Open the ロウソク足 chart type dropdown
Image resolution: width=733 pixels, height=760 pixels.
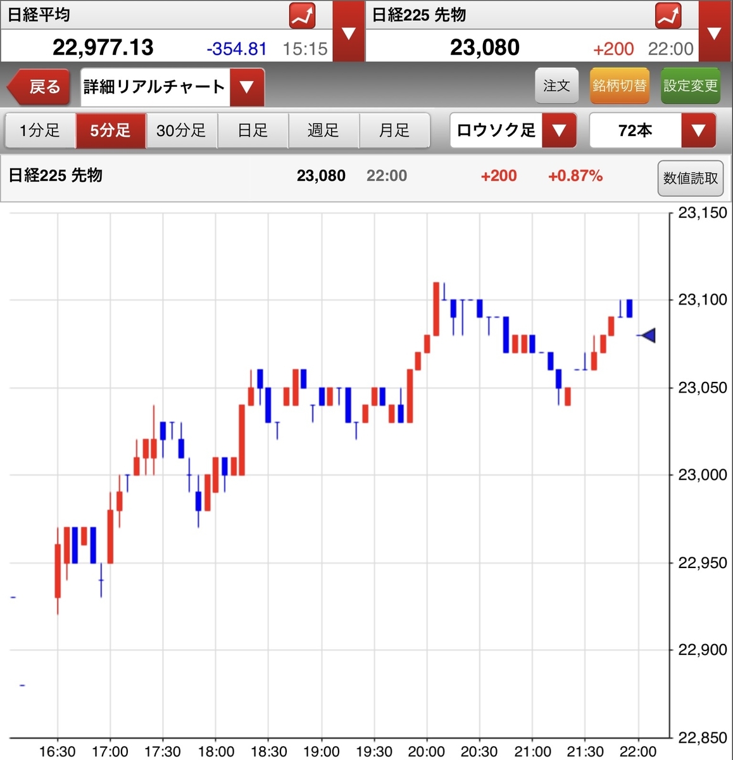(x=513, y=131)
